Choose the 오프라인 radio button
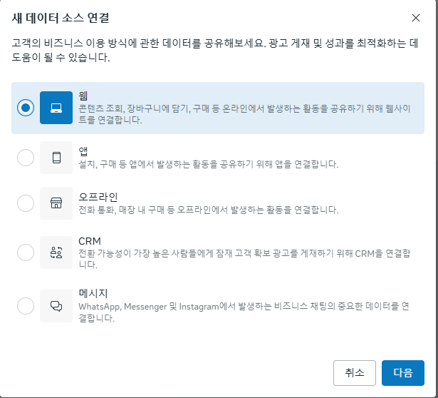The width and height of the screenshot is (438, 398). tap(26, 203)
